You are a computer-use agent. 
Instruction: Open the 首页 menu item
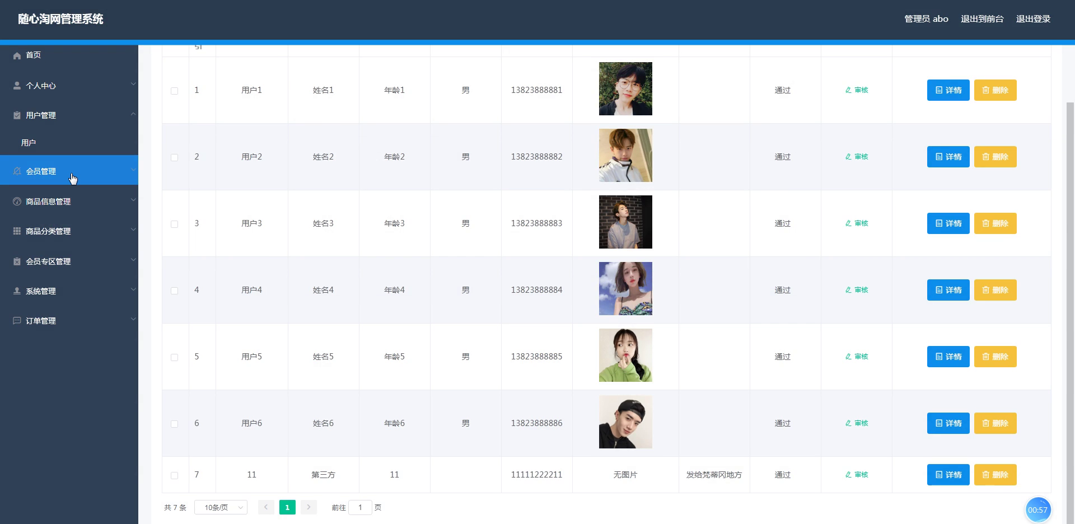(69, 55)
